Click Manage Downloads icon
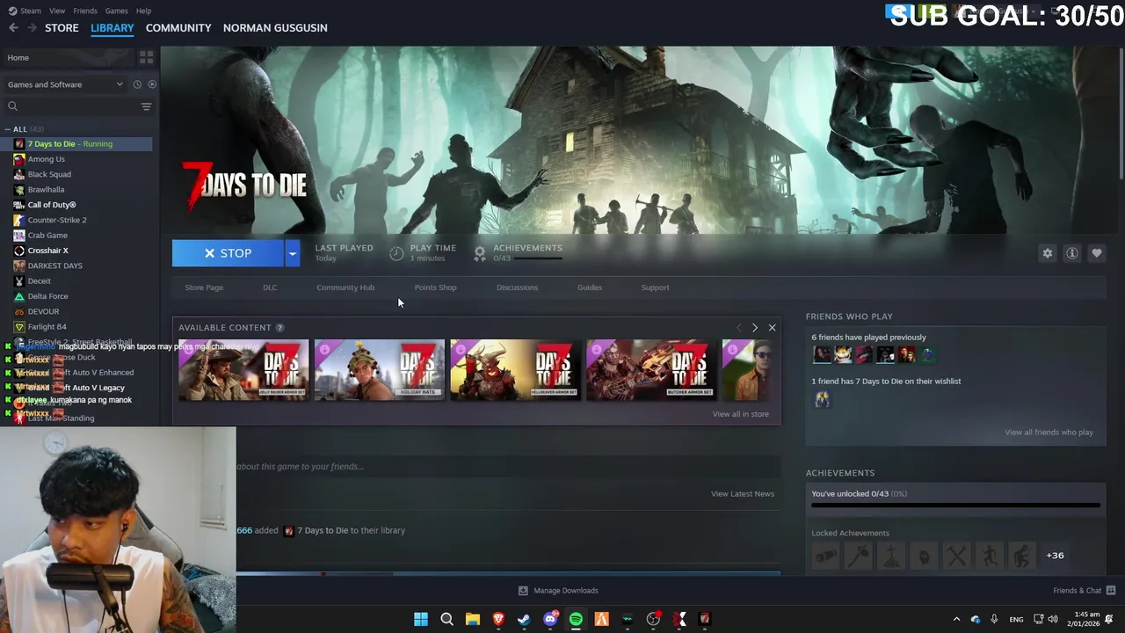The height and width of the screenshot is (633, 1125). tap(523, 591)
